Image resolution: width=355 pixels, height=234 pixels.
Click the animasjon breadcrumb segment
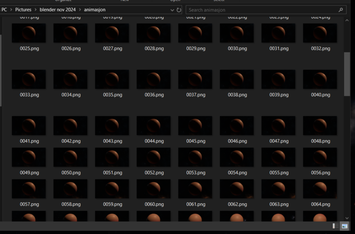point(95,10)
